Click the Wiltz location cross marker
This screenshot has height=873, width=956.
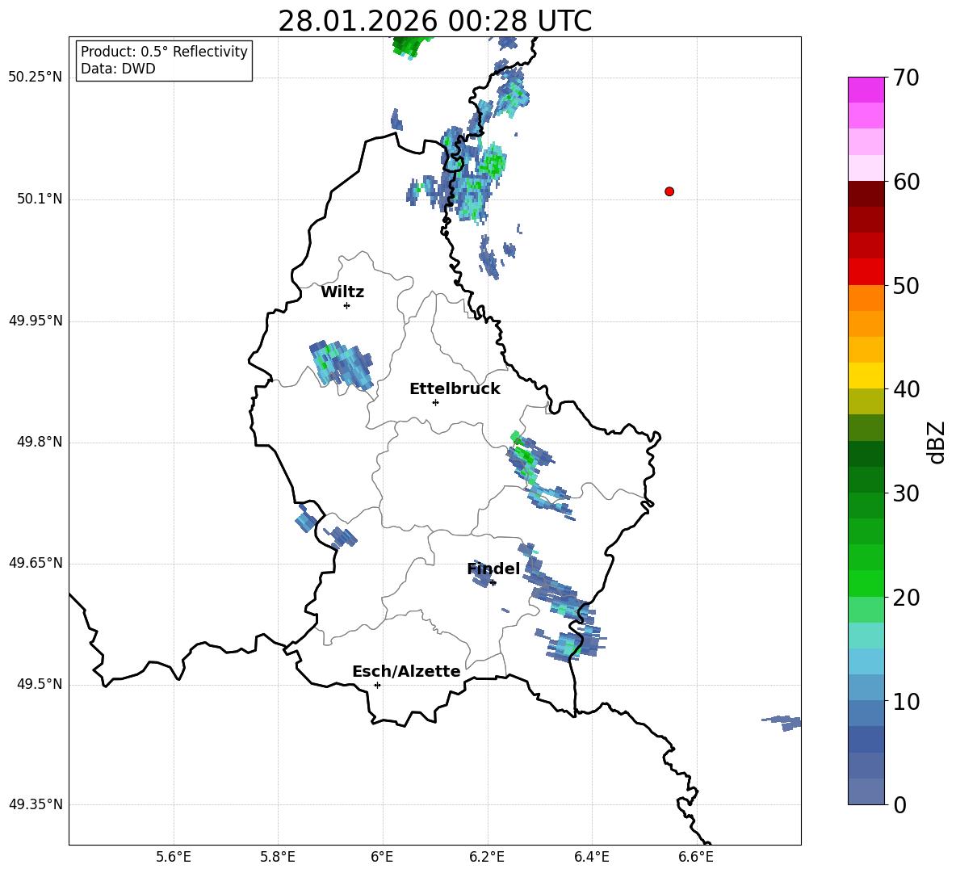347,305
